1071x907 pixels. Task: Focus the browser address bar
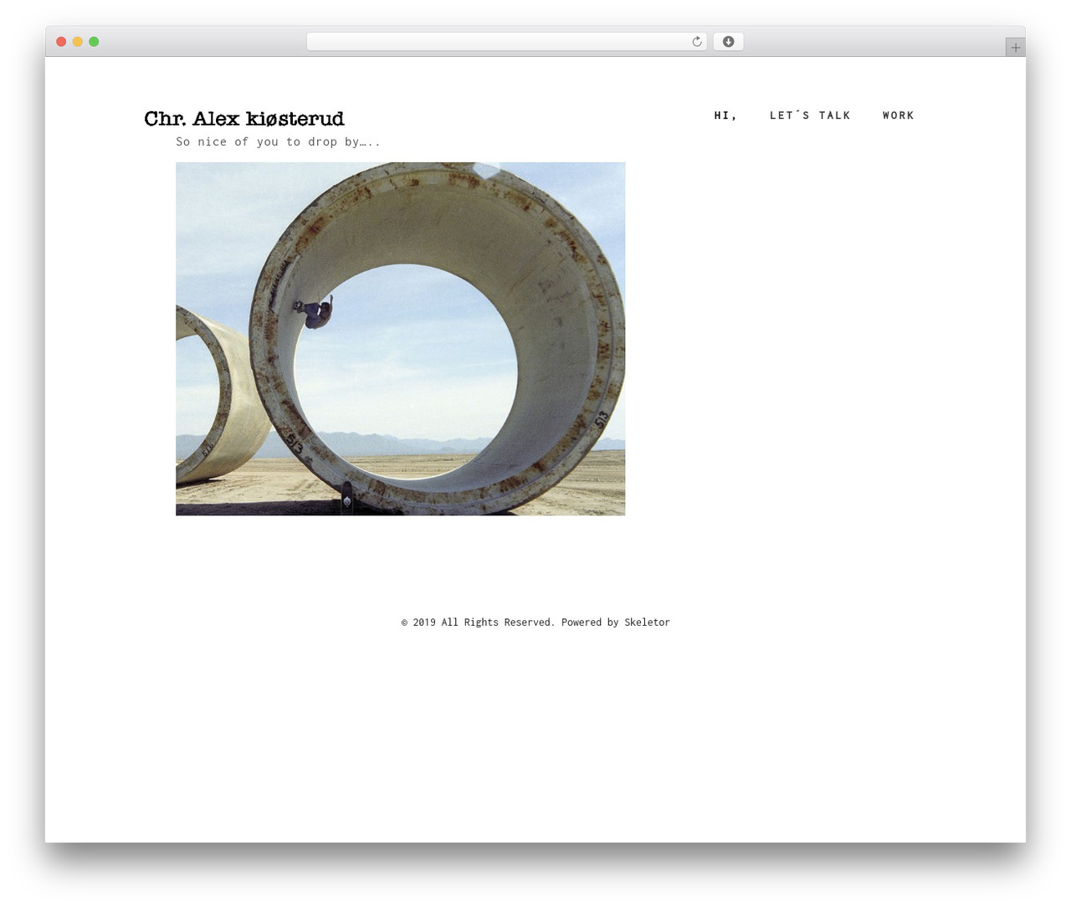pyautogui.click(x=506, y=42)
